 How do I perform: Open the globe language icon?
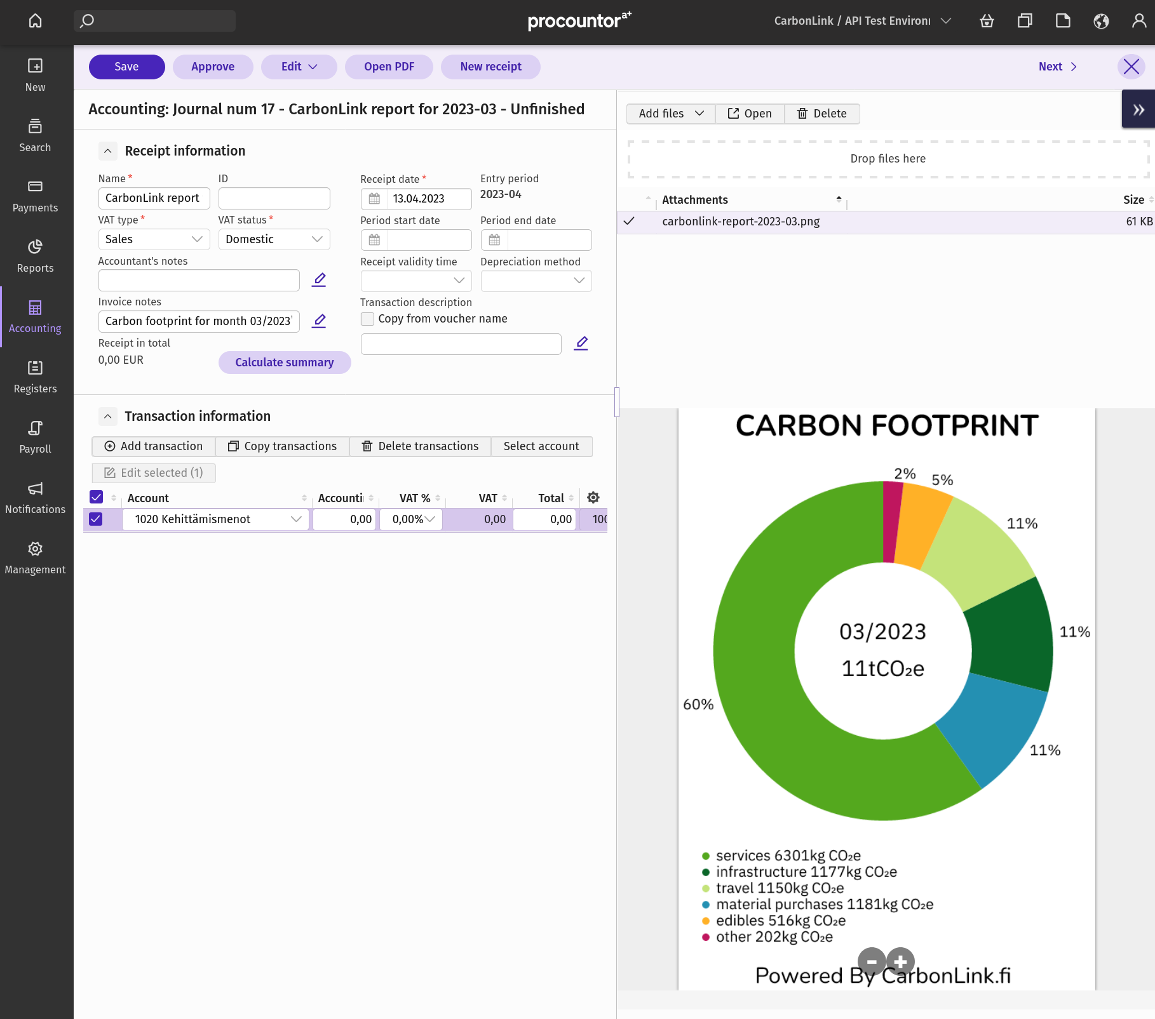click(x=1101, y=21)
